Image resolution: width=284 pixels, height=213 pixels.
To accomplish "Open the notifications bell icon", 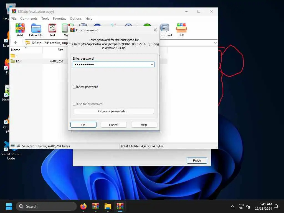I will point(276,206).
